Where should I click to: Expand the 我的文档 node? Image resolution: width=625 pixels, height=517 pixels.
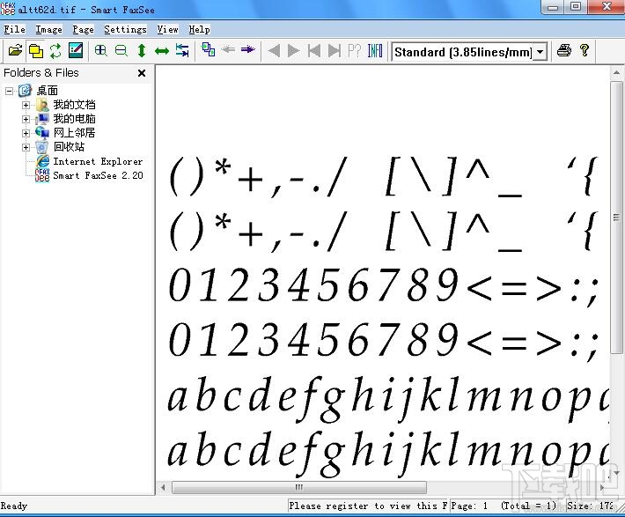pos(26,106)
